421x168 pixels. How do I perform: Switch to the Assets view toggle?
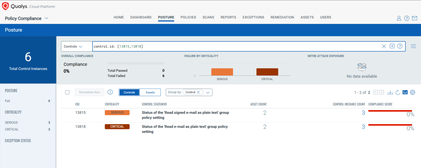click(x=150, y=92)
